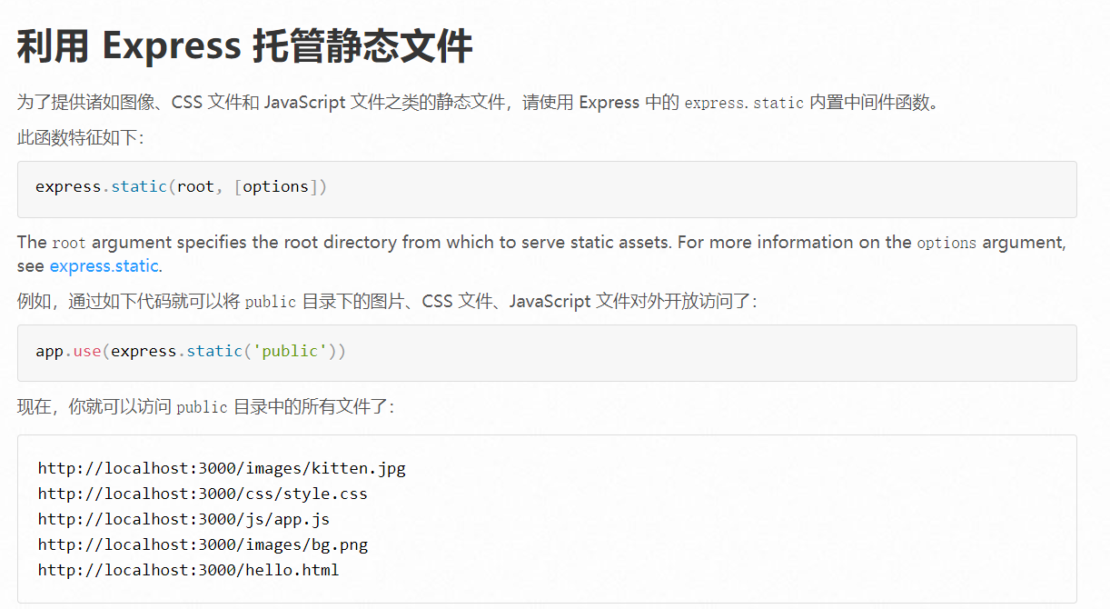Click the intro paragraph starting "为了提供诸如图像"

(478, 102)
